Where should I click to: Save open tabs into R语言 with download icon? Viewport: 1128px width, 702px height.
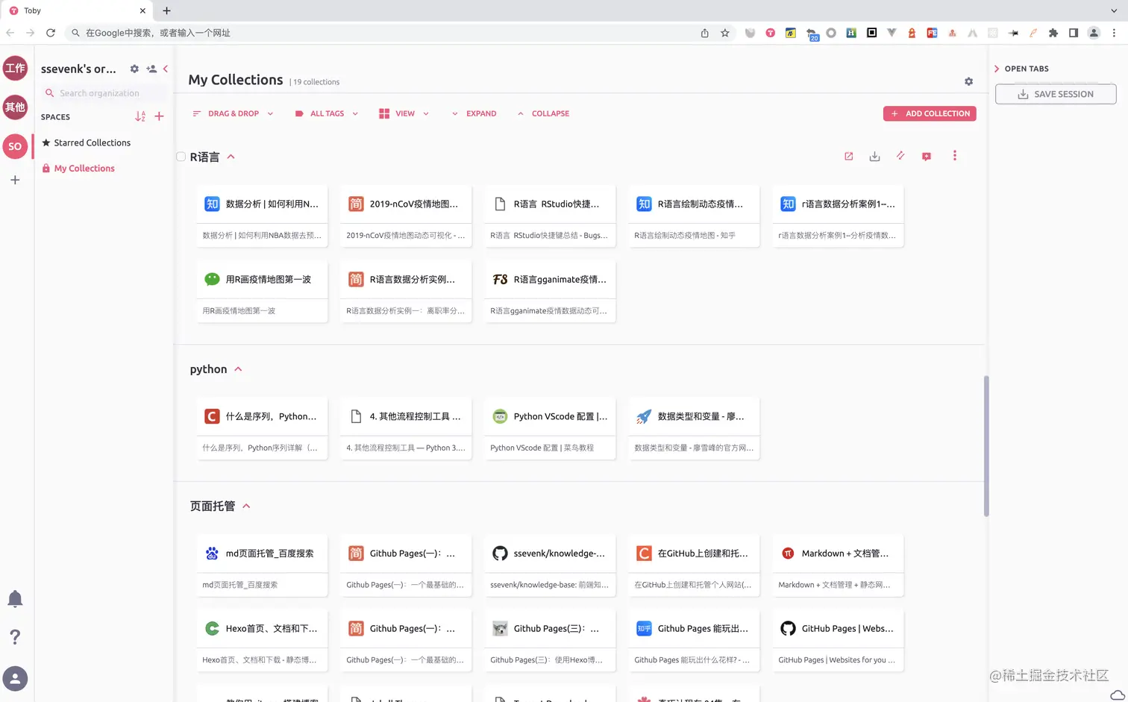pos(874,156)
